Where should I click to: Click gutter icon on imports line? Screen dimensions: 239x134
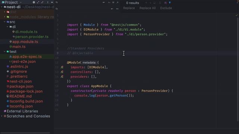[x=62, y=67]
